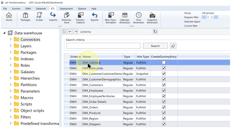This screenshot has width=231, height=128.
Task: Uncheck CreateDummyEntry for DIM_Customers
Action: [x=164, y=85]
